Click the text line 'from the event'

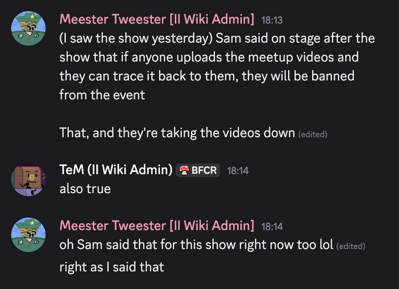(x=102, y=95)
